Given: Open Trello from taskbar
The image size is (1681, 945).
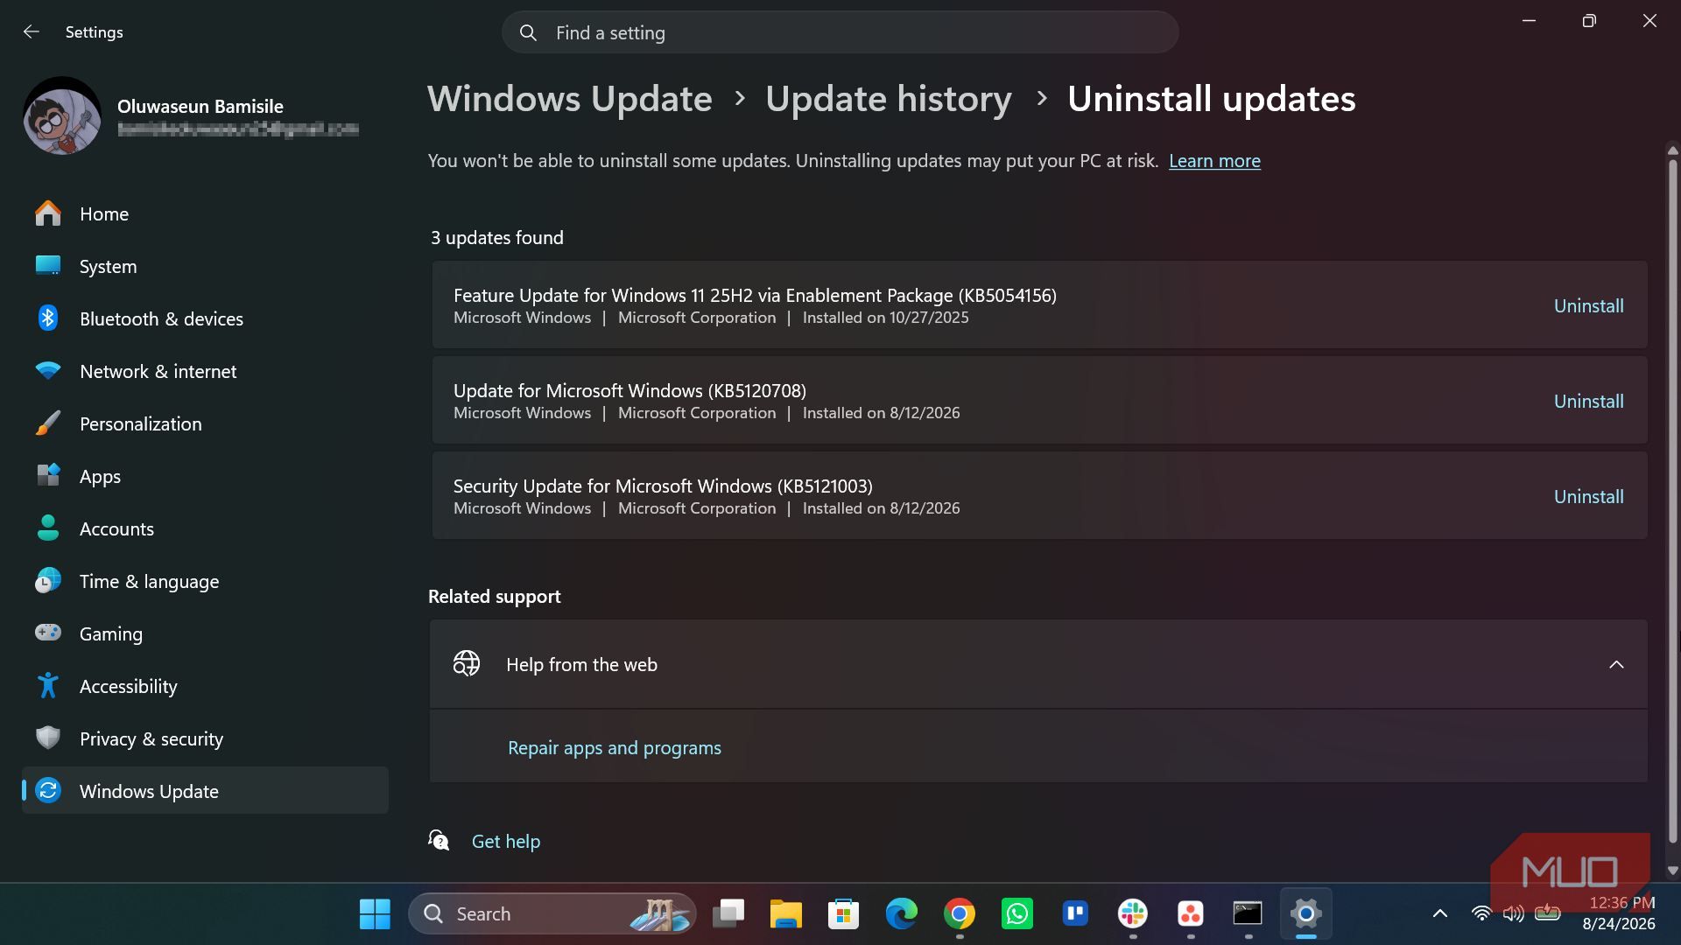Looking at the screenshot, I should point(1075,913).
